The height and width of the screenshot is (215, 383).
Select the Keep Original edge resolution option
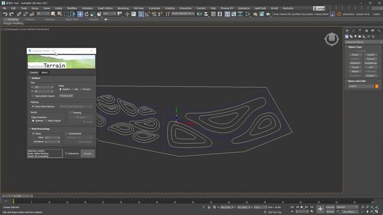pos(46,121)
